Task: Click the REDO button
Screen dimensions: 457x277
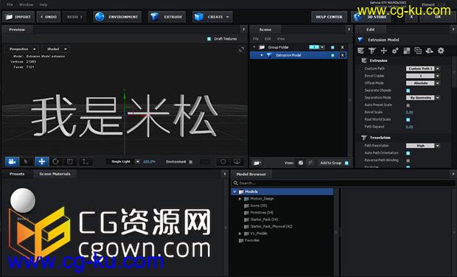Action: click(74, 17)
